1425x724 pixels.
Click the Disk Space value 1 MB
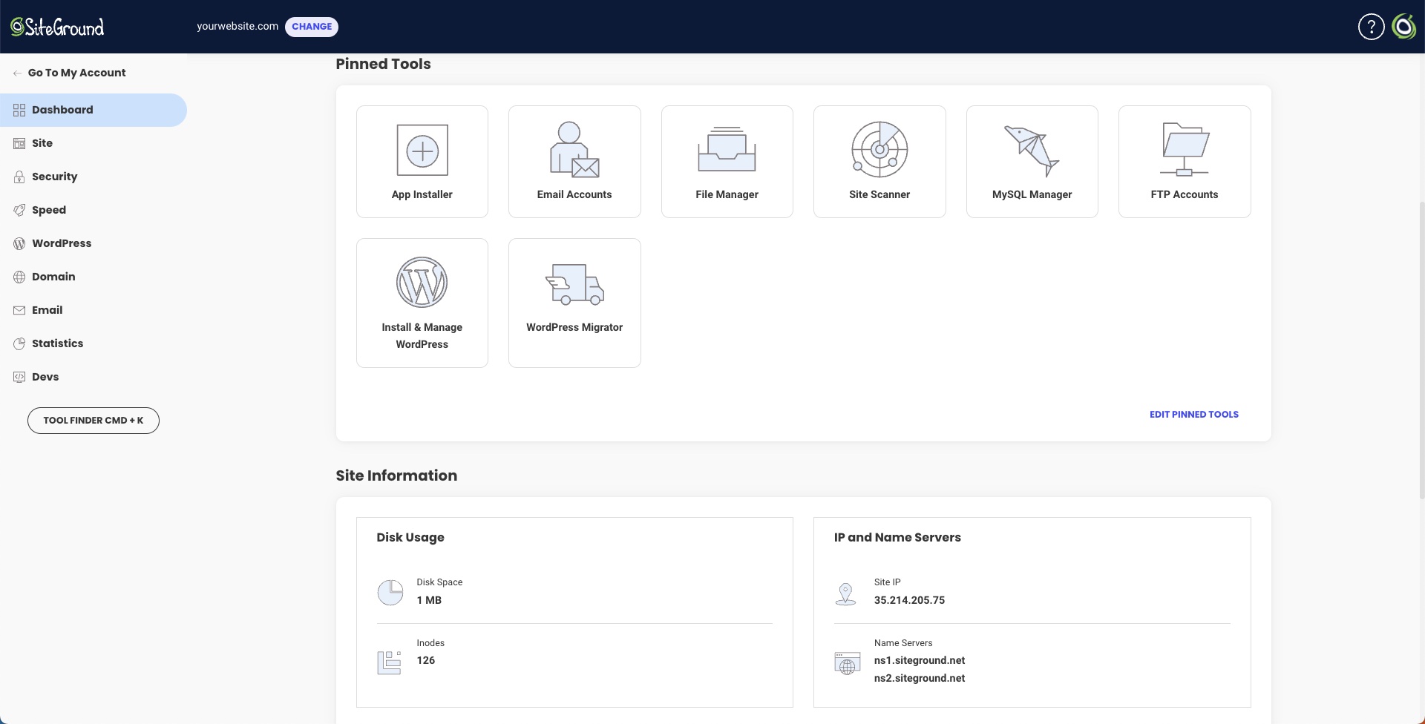[429, 600]
